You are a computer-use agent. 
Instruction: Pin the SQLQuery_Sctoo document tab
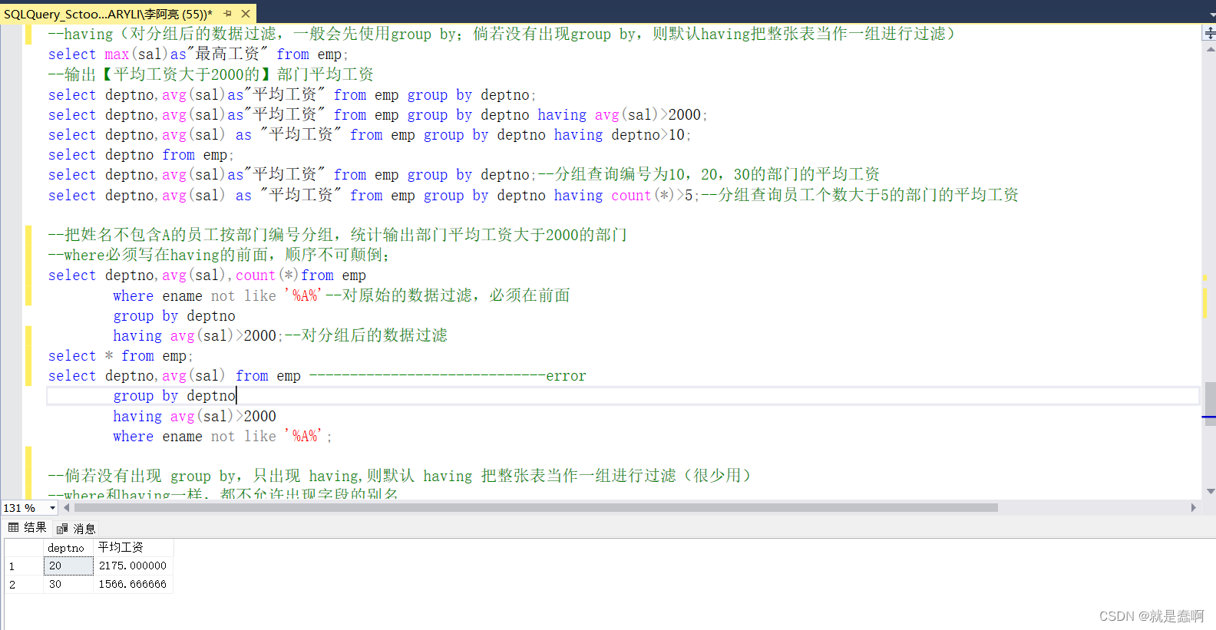[228, 14]
